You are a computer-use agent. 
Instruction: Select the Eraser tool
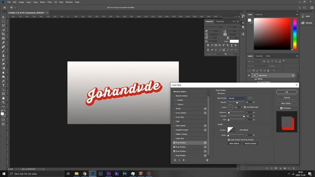coord(3,64)
